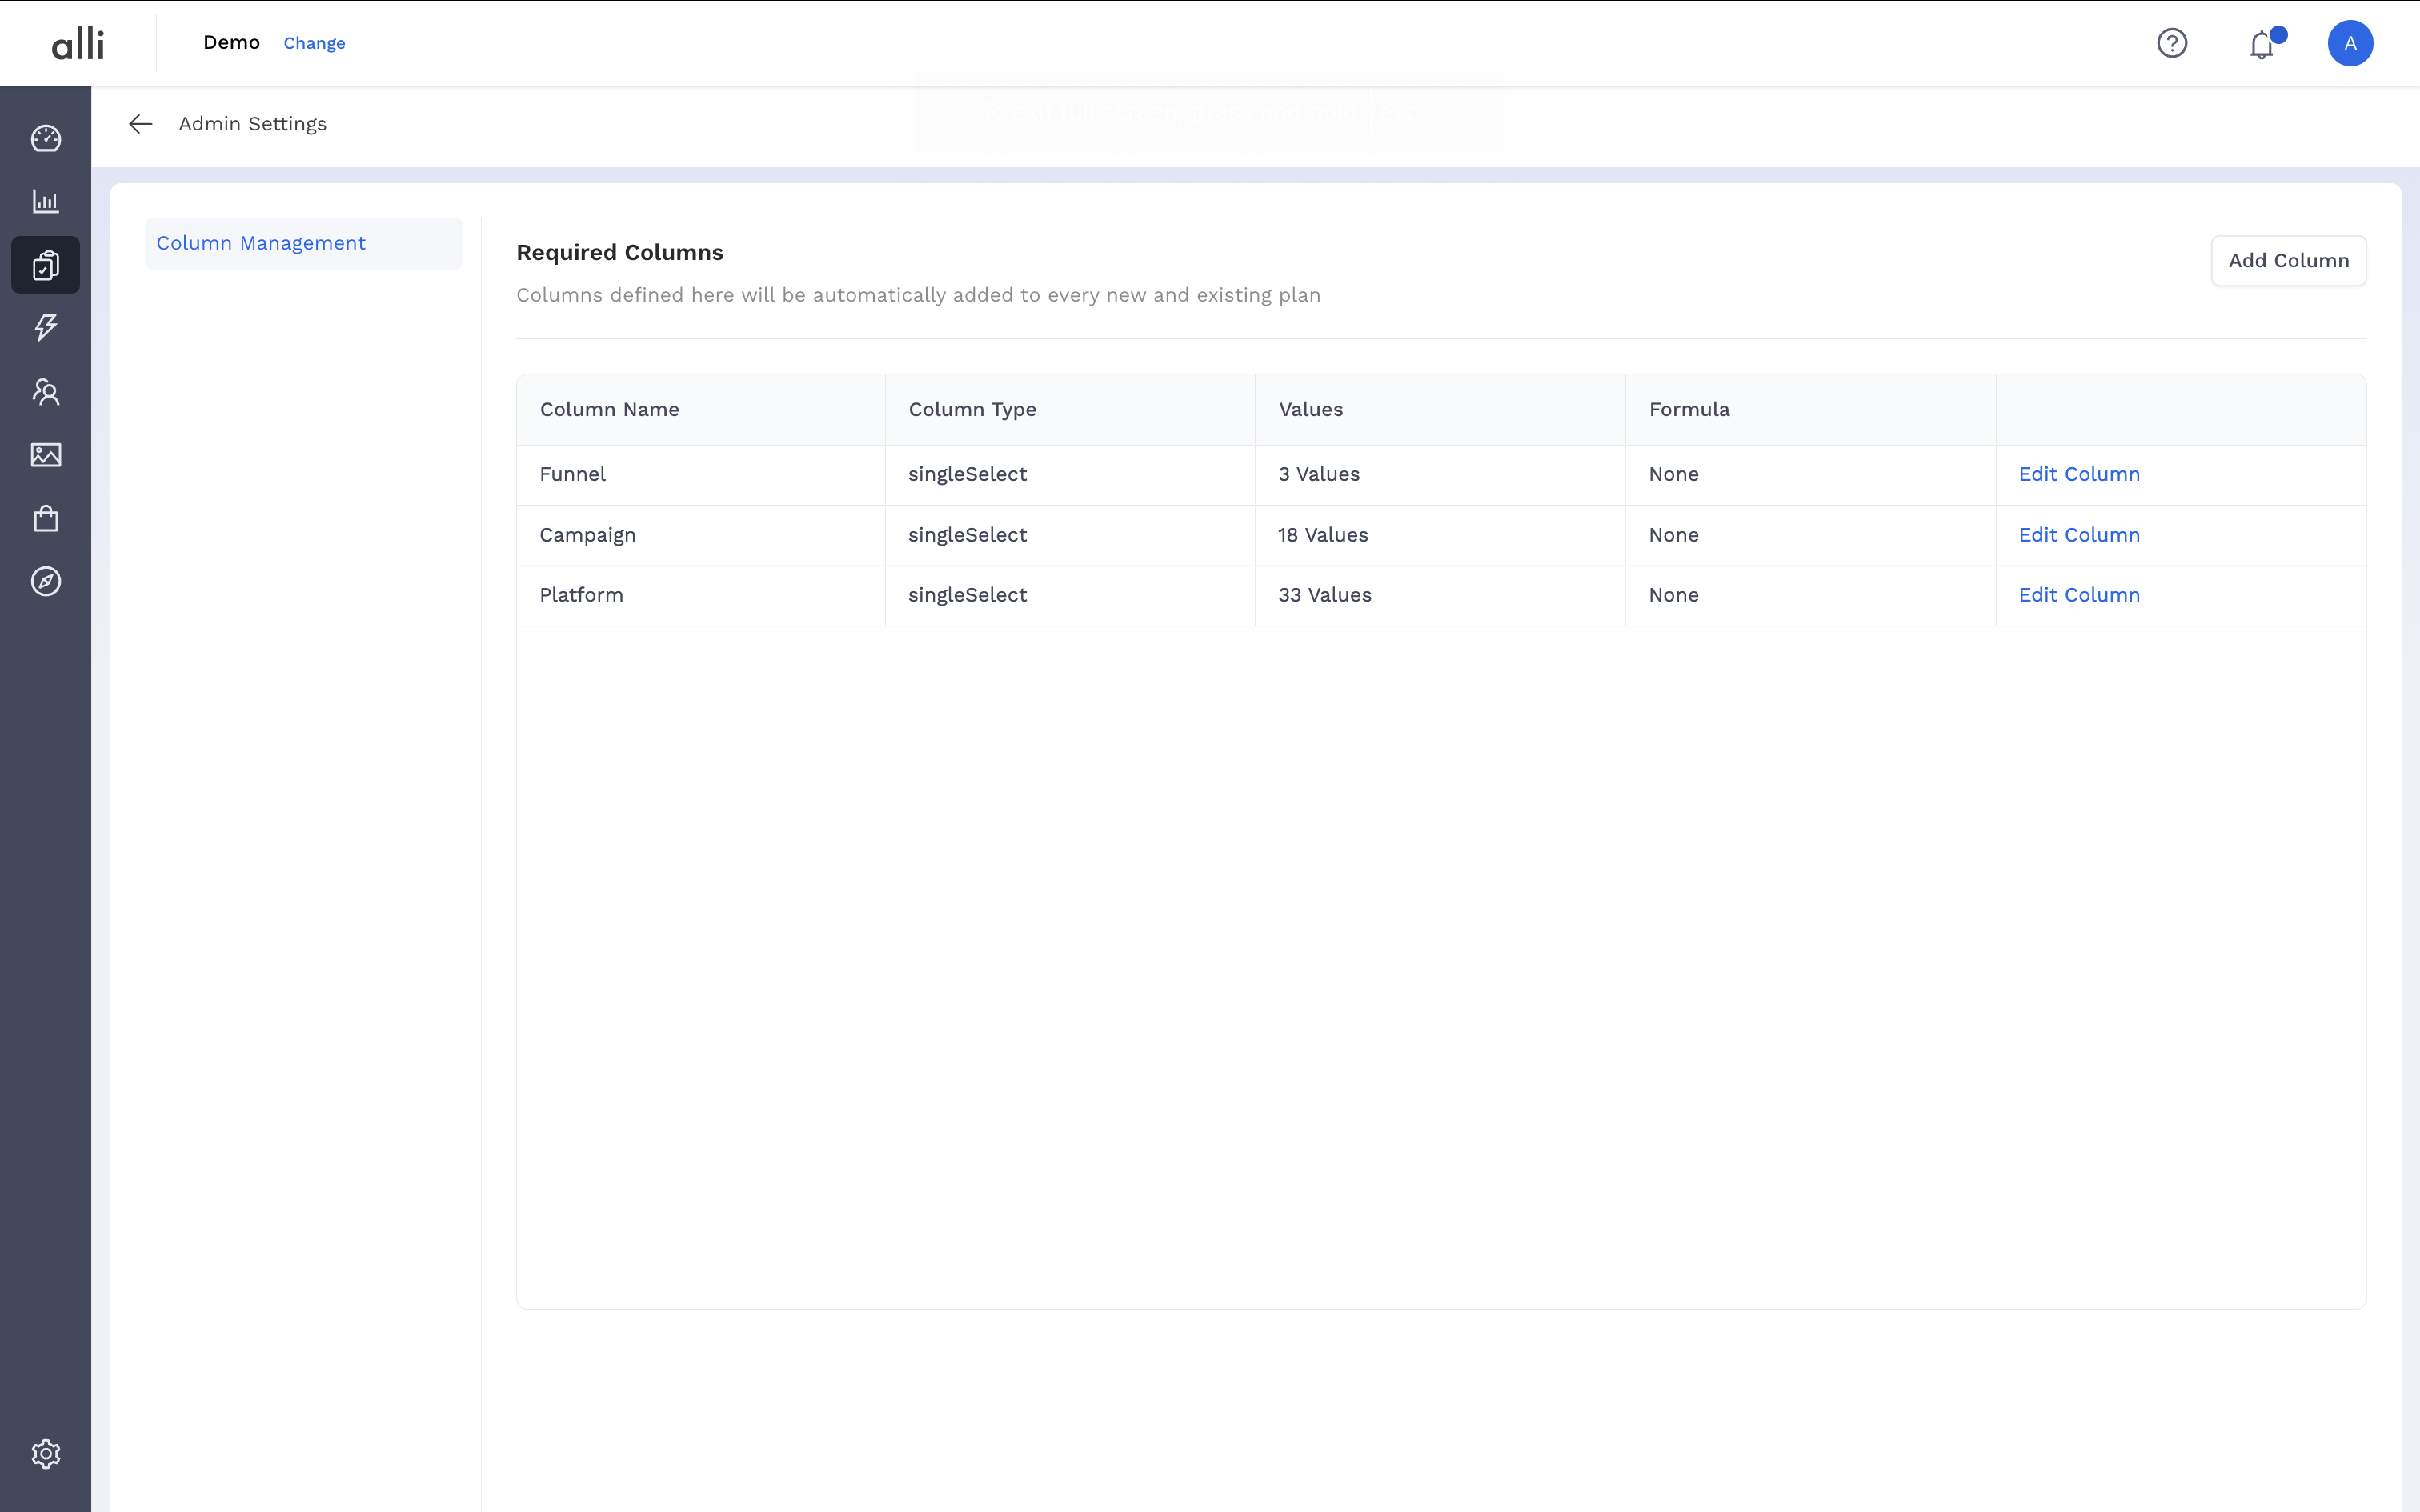
Task: Go back using the arrow beside Admin Settings
Action: (x=140, y=124)
